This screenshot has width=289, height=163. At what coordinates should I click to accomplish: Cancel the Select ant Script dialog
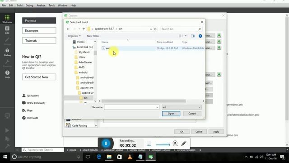[x=192, y=114]
